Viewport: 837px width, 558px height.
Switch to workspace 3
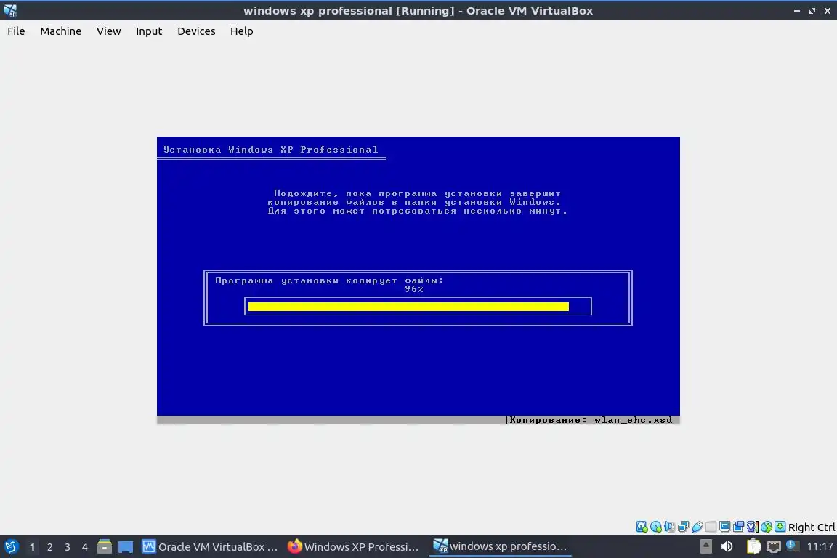(x=68, y=547)
